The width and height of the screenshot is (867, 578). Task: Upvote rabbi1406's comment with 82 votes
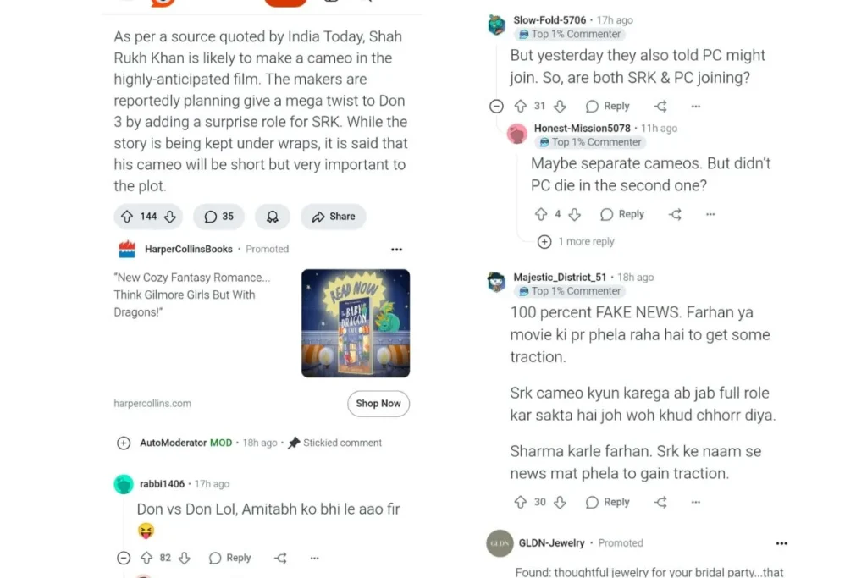pyautogui.click(x=146, y=558)
